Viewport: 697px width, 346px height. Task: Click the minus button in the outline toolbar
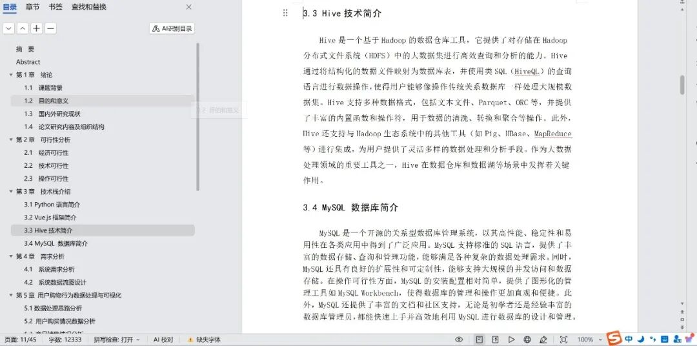click(51, 28)
